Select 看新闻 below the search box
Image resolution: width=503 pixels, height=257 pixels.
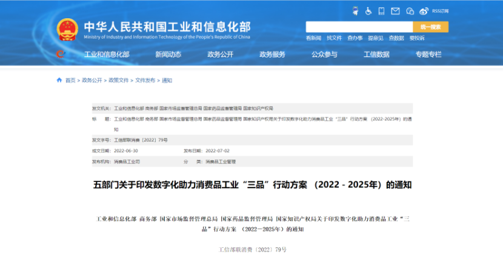point(313,38)
